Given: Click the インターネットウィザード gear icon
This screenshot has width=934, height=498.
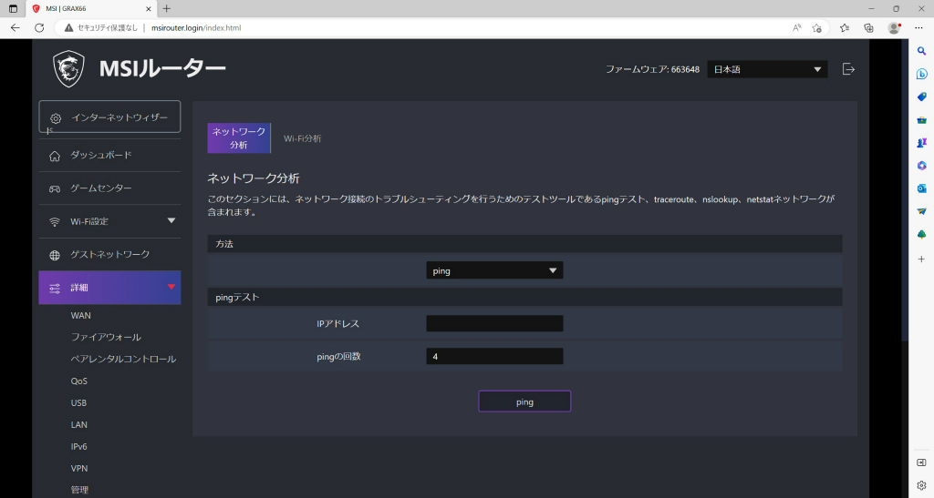Looking at the screenshot, I should (56, 118).
